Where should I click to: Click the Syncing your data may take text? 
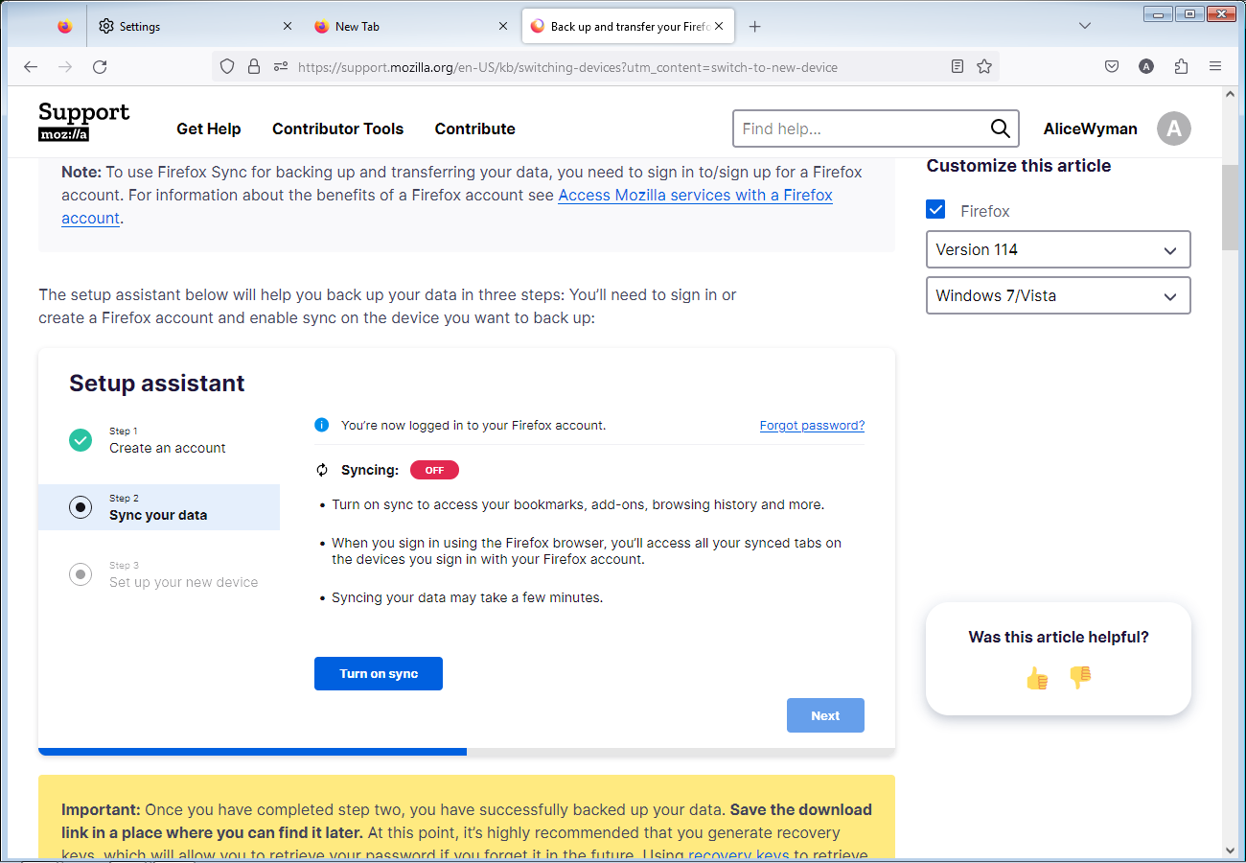467,597
